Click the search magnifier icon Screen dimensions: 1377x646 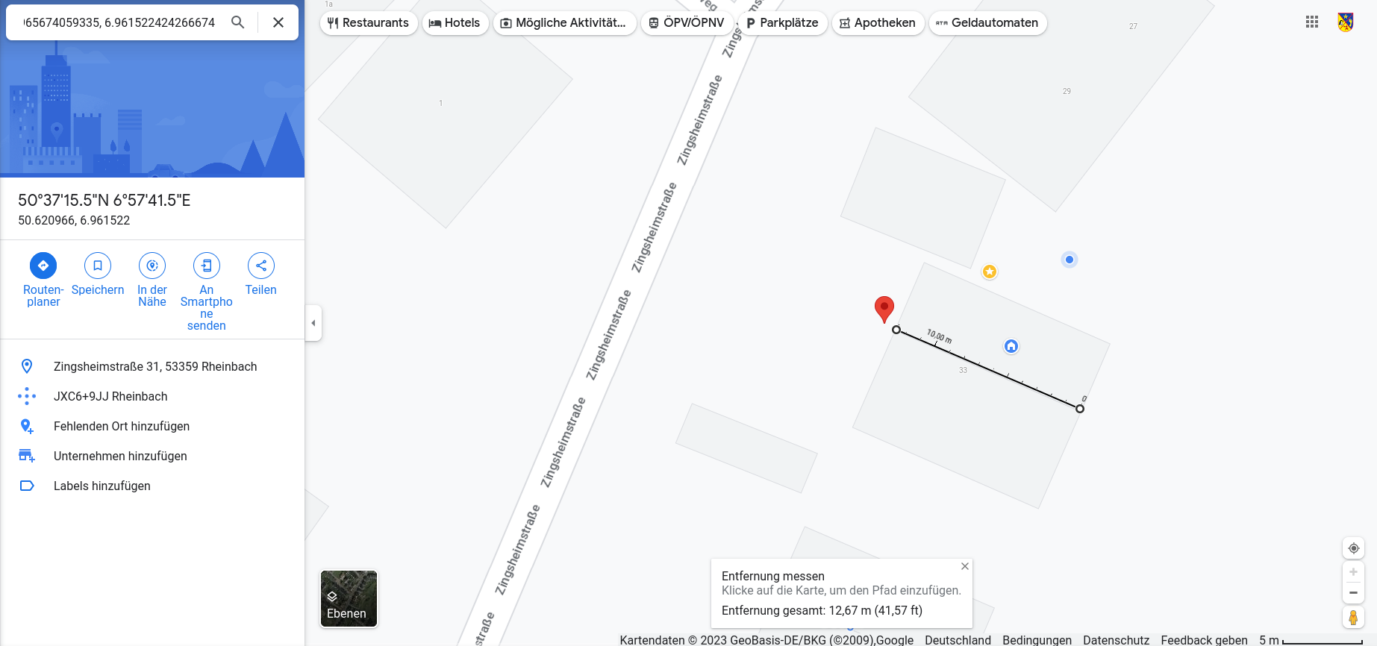click(238, 22)
